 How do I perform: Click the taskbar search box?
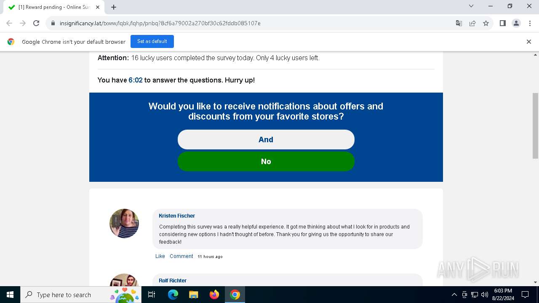click(x=81, y=295)
